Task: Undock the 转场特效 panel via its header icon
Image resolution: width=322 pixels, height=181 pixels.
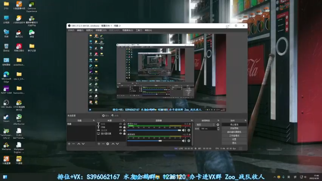Action: 218,120
